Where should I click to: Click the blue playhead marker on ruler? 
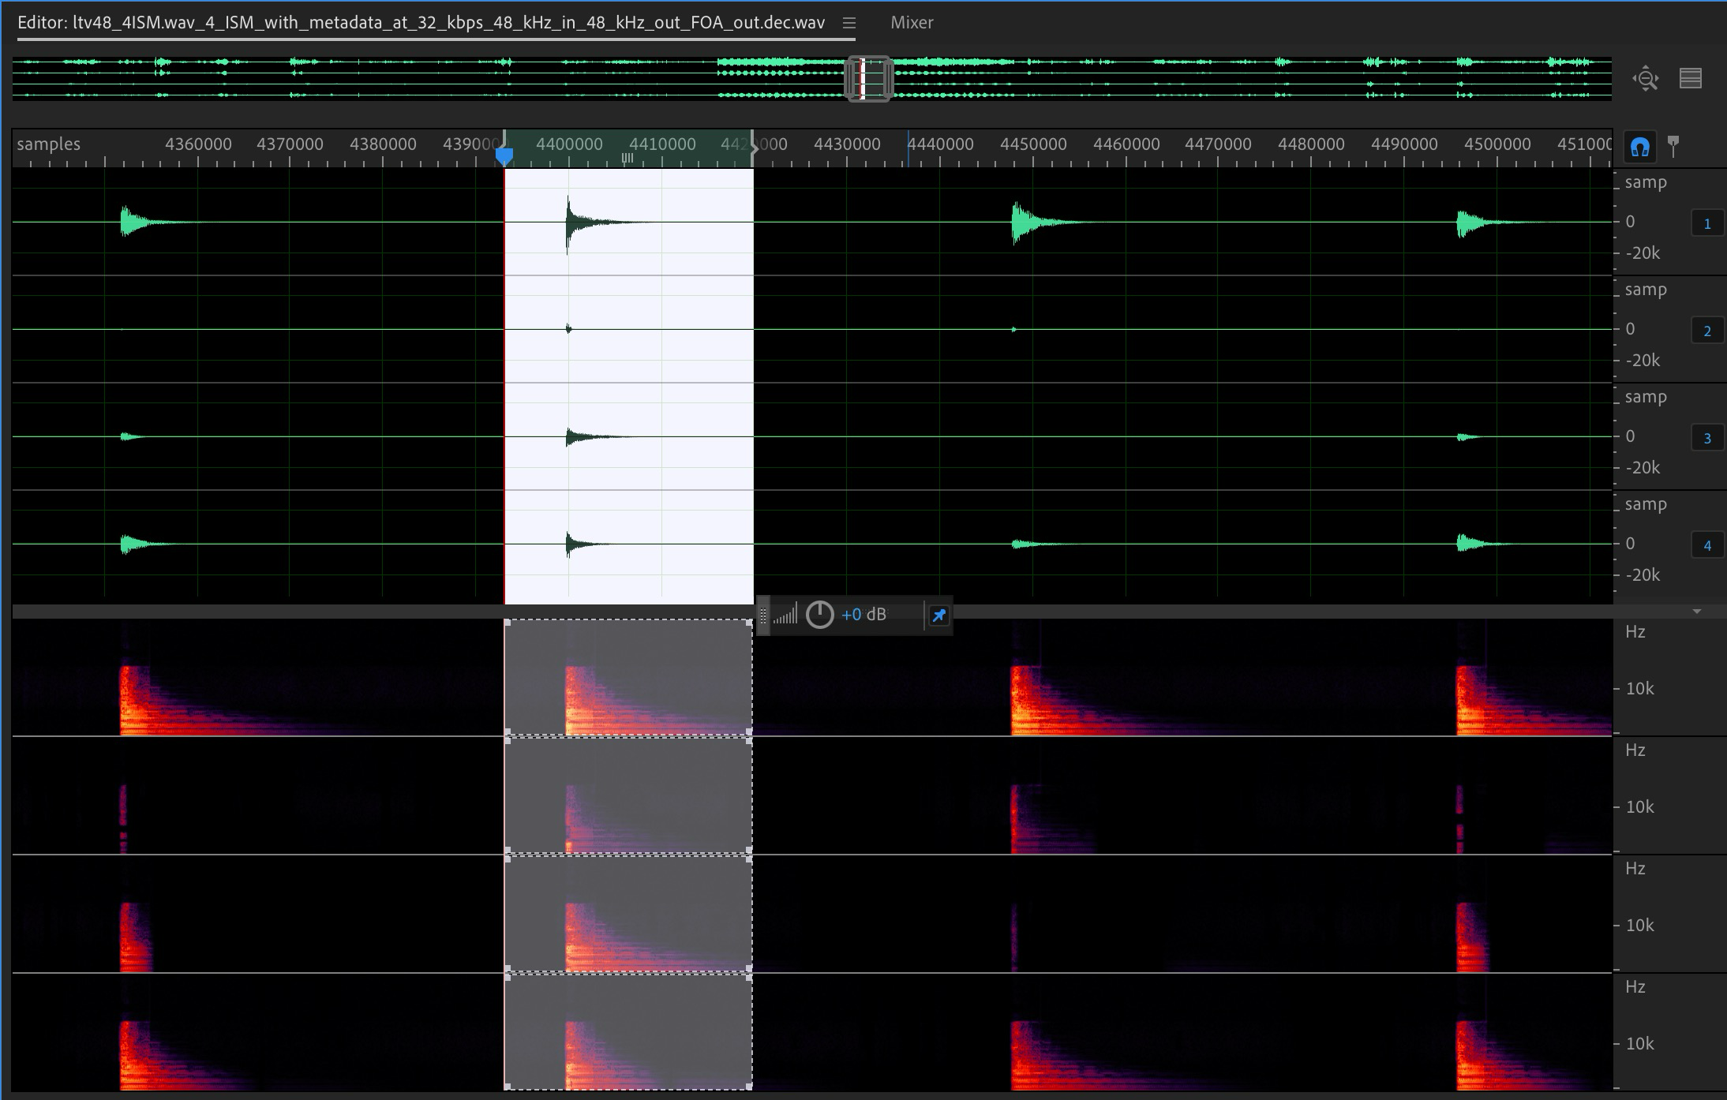[504, 156]
